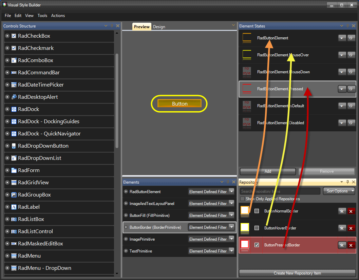Delete ButtonPressedBorder using its red X icon

click(x=351, y=245)
